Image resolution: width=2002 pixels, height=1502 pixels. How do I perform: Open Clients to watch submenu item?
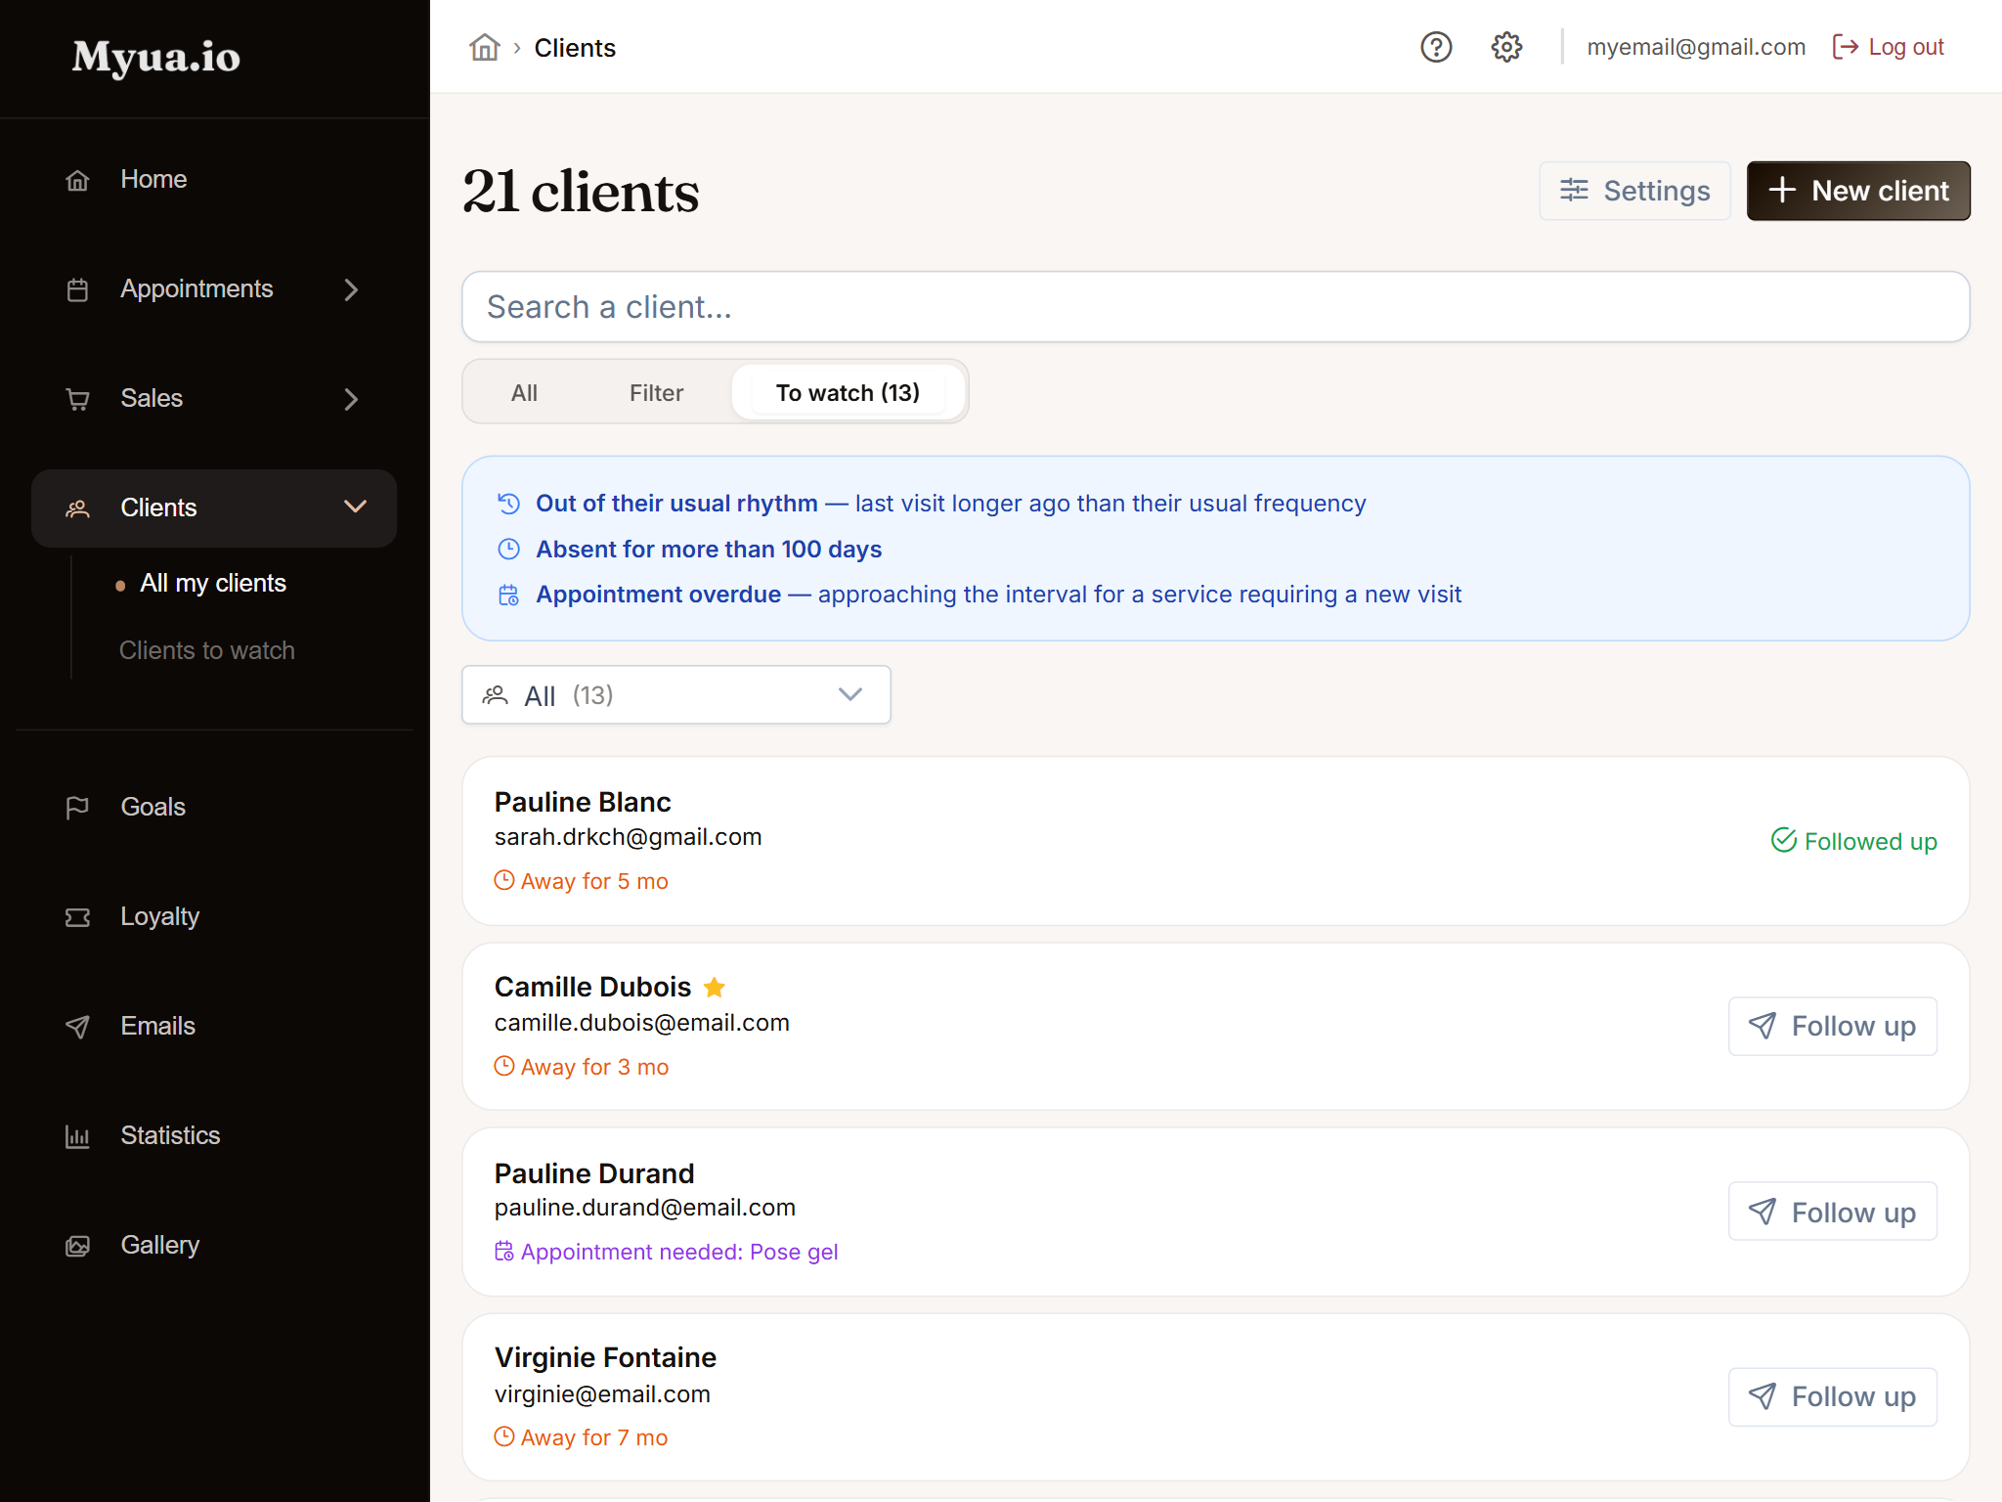pos(207,650)
